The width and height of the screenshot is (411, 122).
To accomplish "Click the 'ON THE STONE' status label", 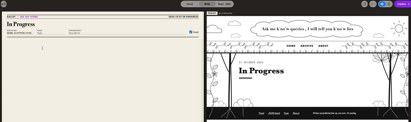I will coord(29,17).
